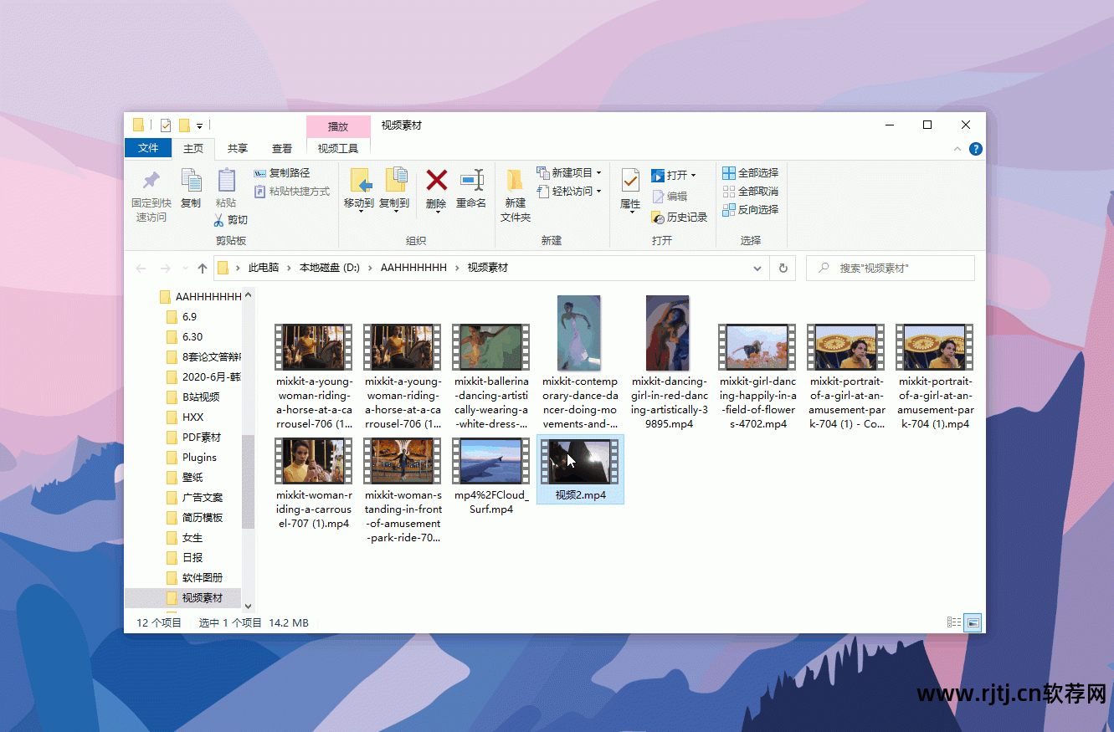Screen dimensions: 1114x732
Task: Click the Refresh button
Action: pyautogui.click(x=783, y=269)
